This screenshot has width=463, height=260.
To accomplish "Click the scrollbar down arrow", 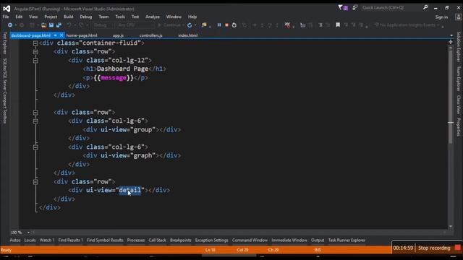I will pos(451,226).
